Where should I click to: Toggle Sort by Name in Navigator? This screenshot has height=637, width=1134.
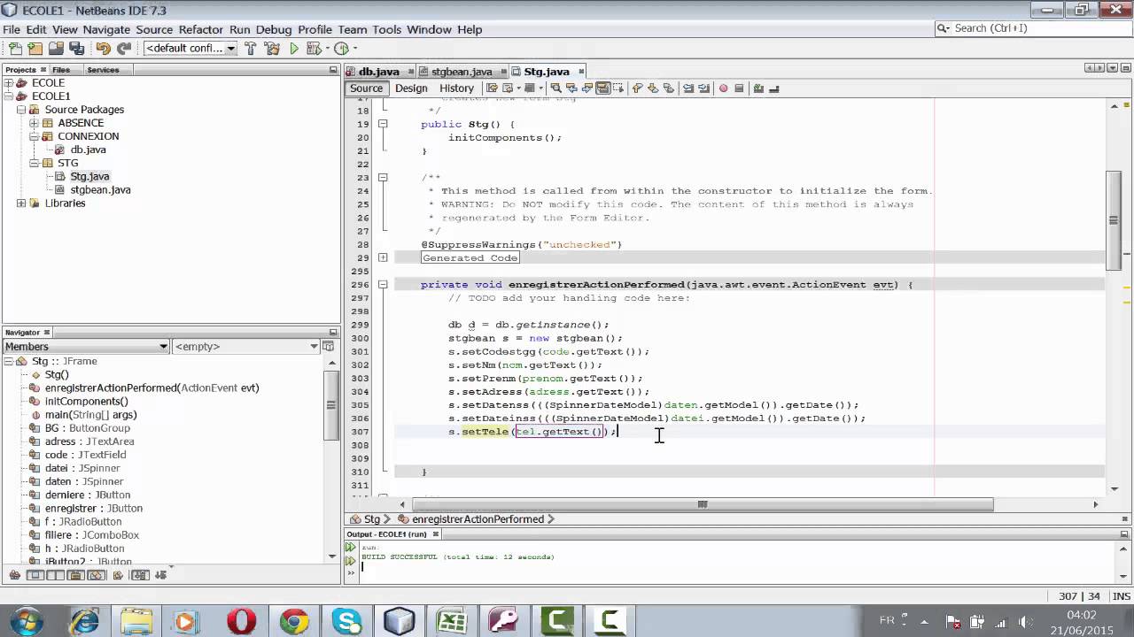[x=140, y=575]
